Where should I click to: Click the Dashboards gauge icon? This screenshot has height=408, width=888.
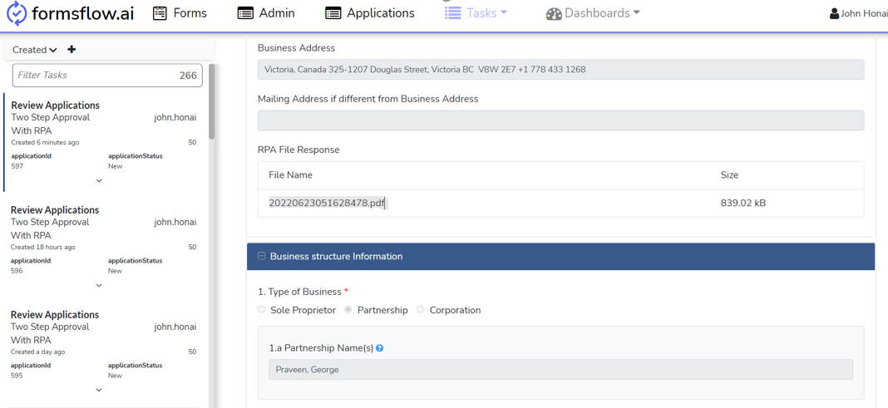click(554, 14)
